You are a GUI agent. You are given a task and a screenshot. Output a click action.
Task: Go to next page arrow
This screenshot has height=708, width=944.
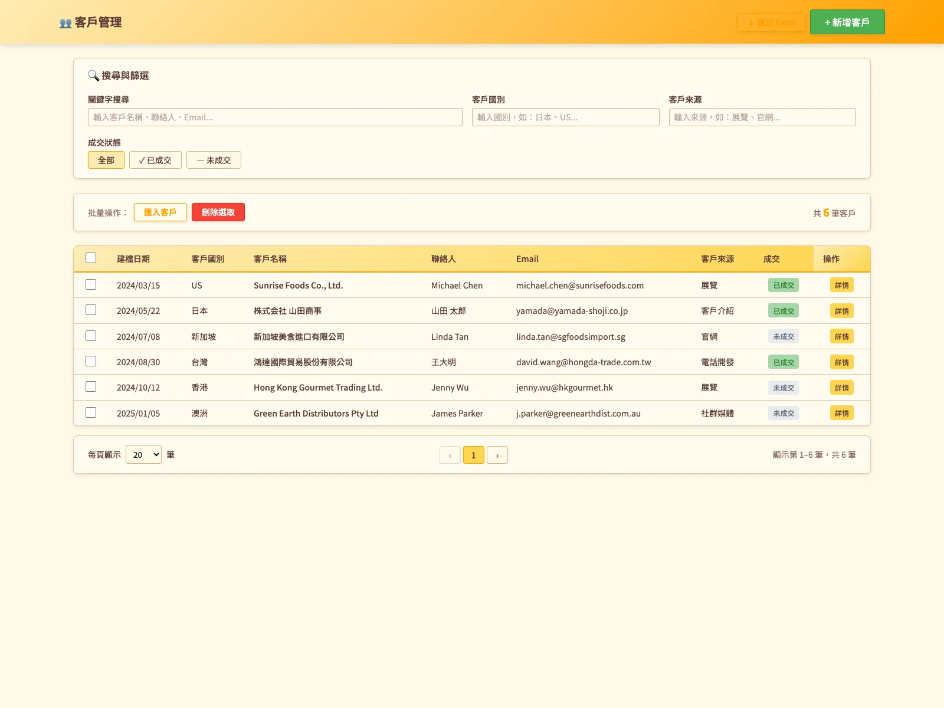tap(497, 455)
